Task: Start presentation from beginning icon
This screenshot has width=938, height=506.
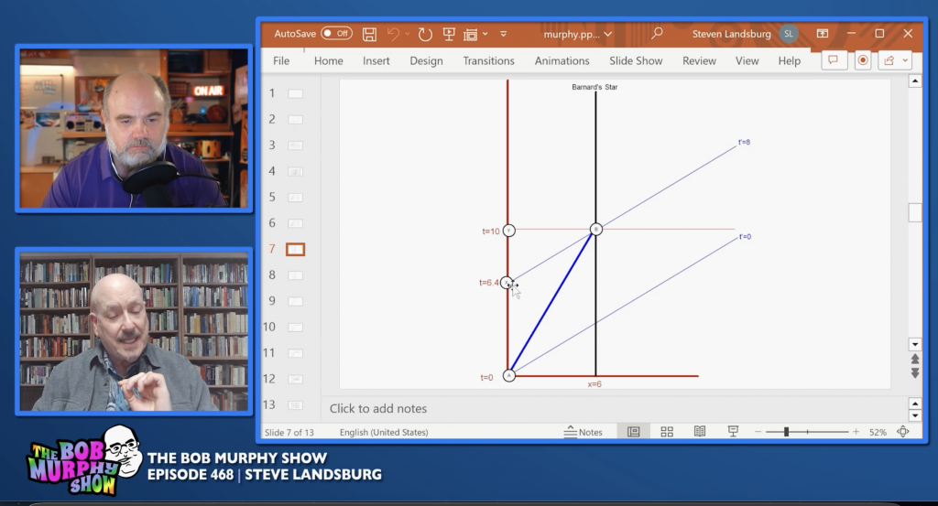Action: pos(449,34)
